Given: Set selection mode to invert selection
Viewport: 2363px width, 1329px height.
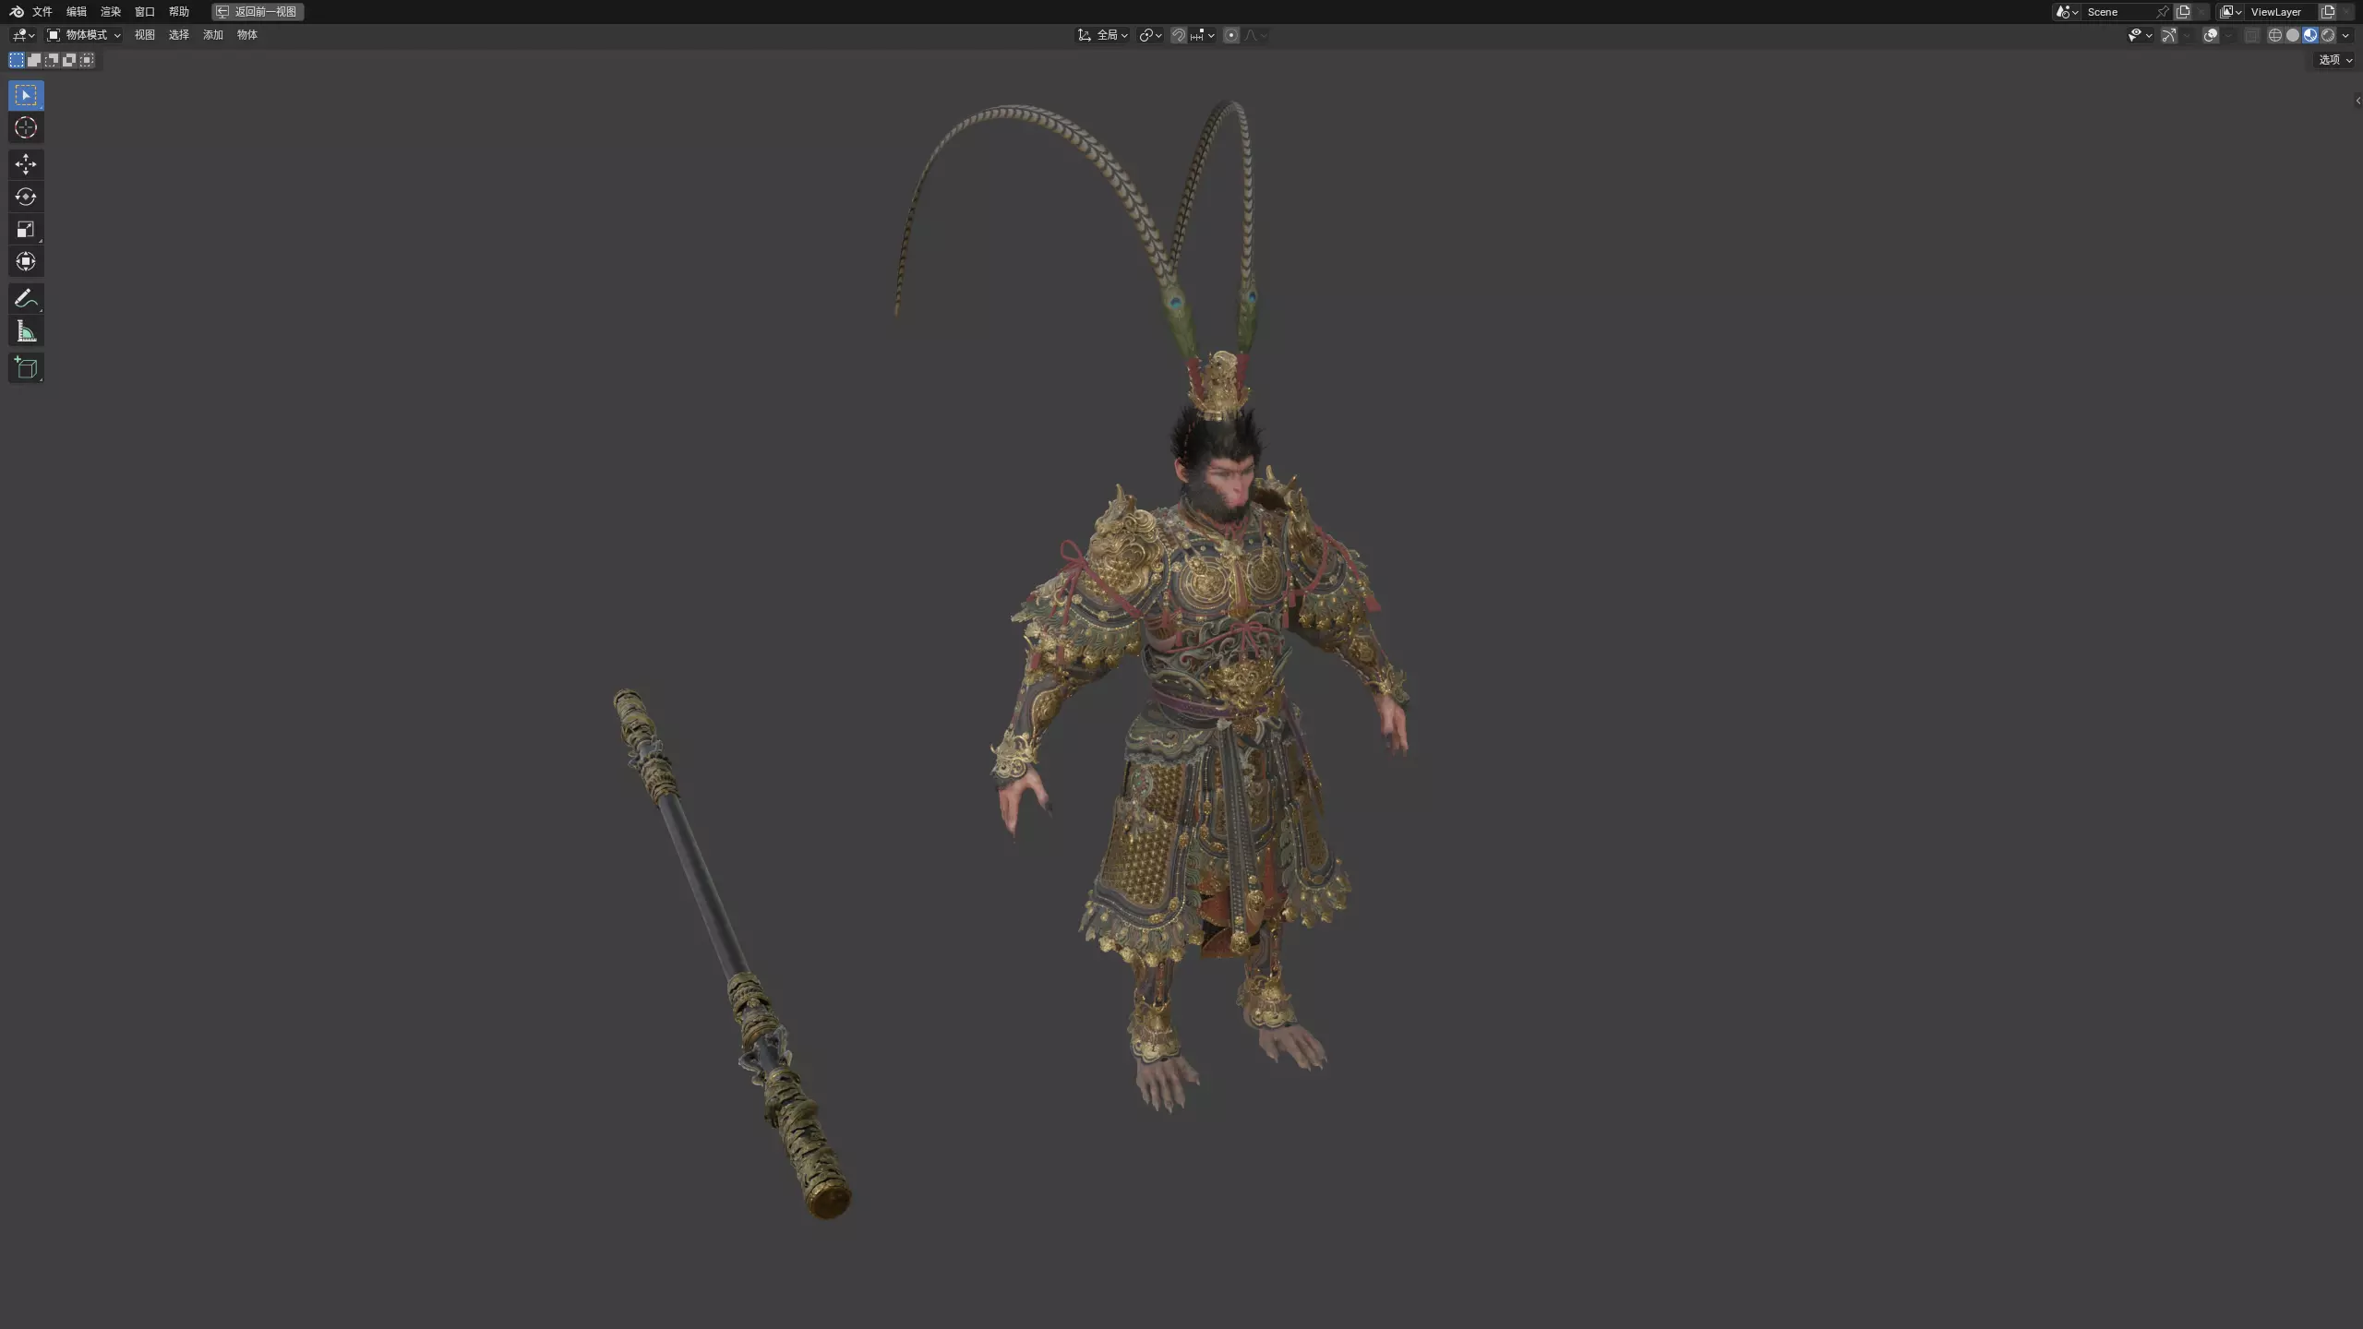Looking at the screenshot, I should pos(69,60).
